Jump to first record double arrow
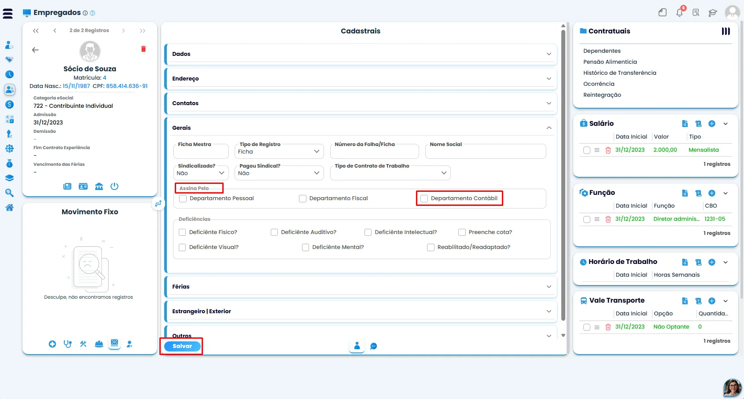This screenshot has height=399, width=744. (x=36, y=31)
